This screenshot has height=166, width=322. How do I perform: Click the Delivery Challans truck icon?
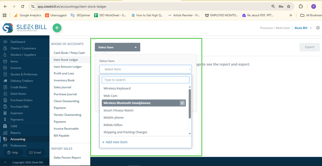click(x=5, y=81)
